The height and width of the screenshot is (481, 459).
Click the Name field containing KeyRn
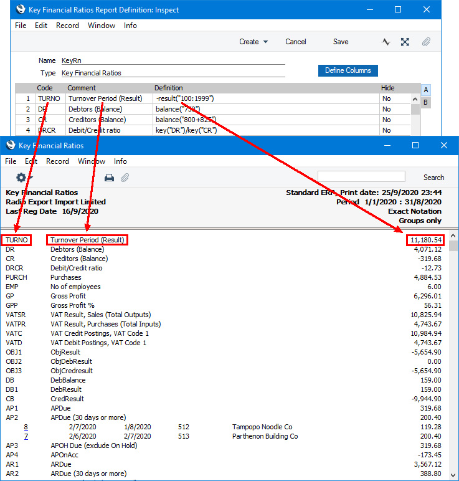pyautogui.click(x=173, y=60)
